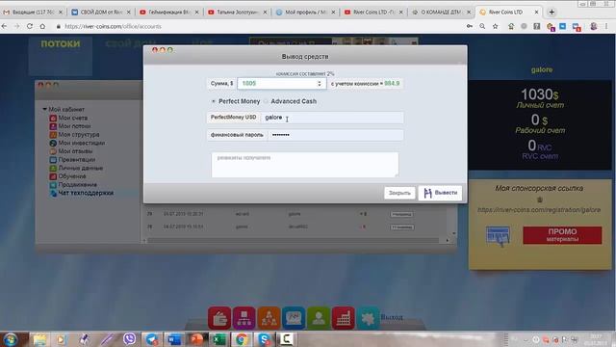616x347 pixels.
Task: Select Продвижение in the sidebar
Action: (x=77, y=184)
